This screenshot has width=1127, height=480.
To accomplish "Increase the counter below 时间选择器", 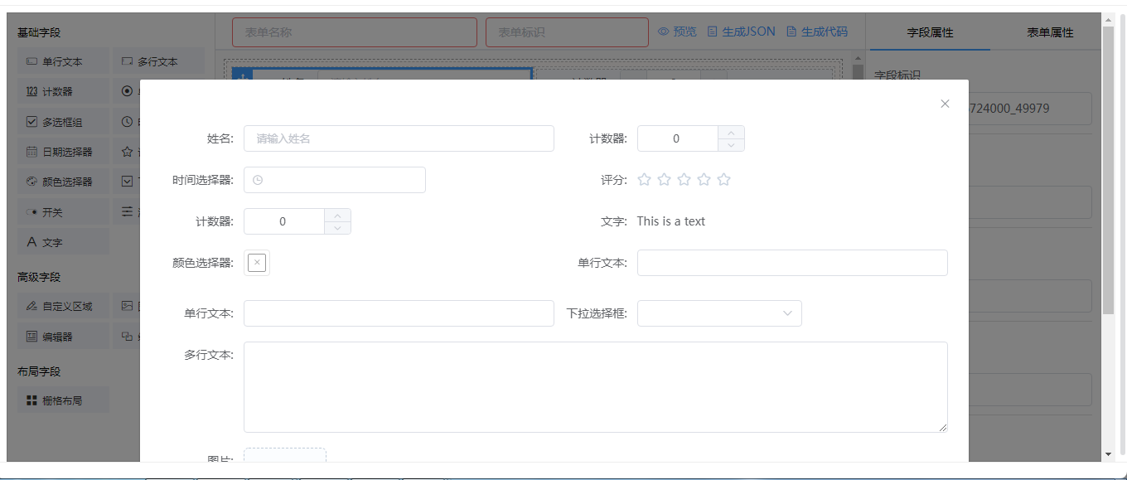I will tap(336, 215).
